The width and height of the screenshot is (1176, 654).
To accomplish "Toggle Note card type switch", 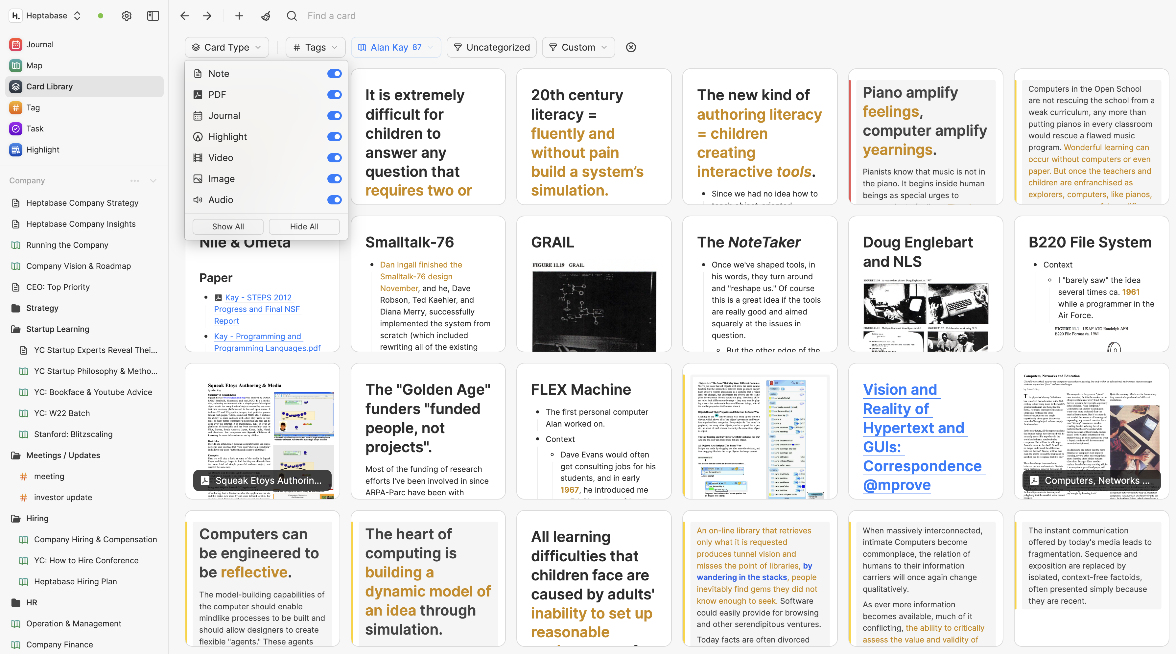I will point(334,74).
